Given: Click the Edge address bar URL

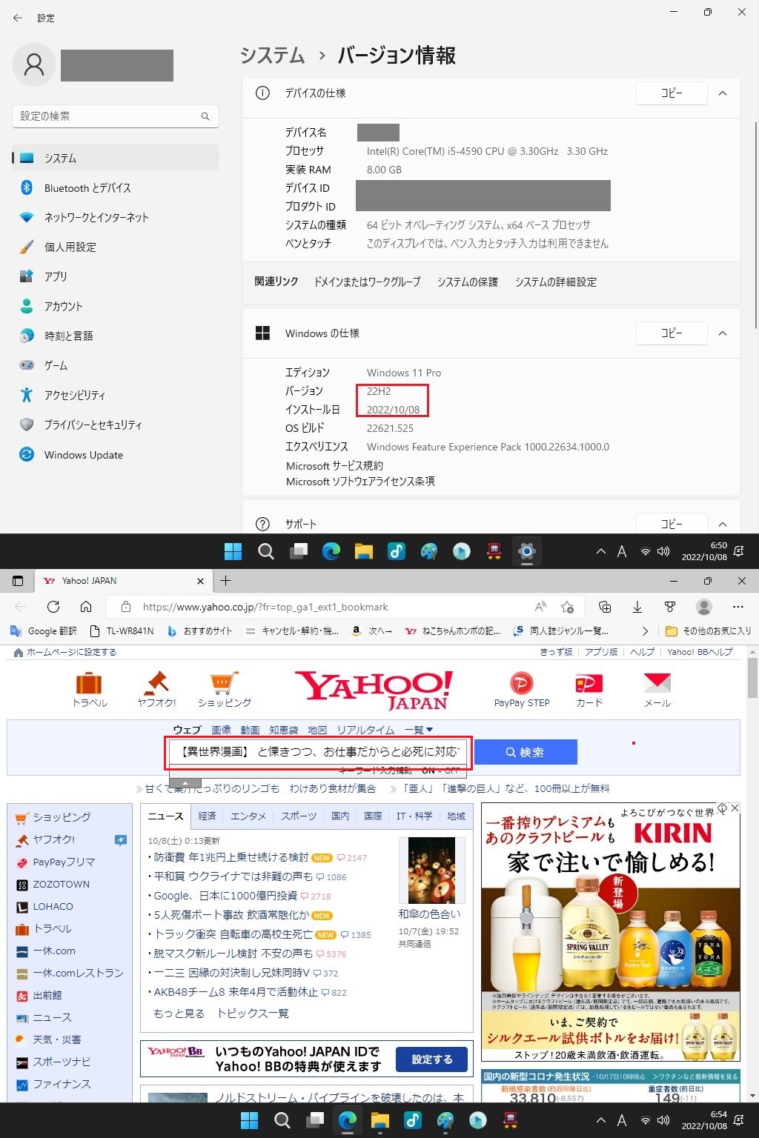Looking at the screenshot, I should (x=265, y=607).
